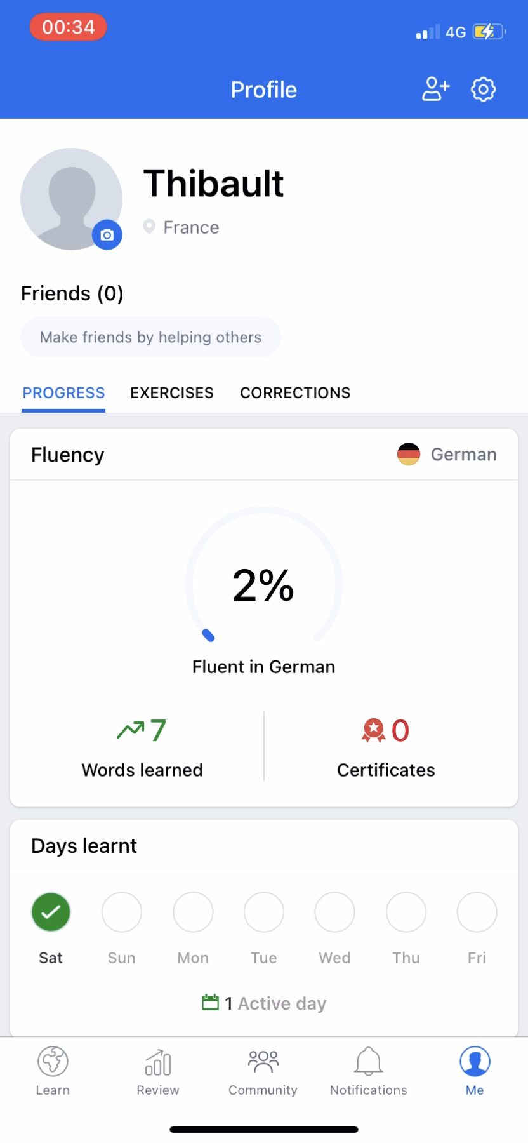Tap the Sun day circle
The image size is (528, 1143).
tap(122, 912)
